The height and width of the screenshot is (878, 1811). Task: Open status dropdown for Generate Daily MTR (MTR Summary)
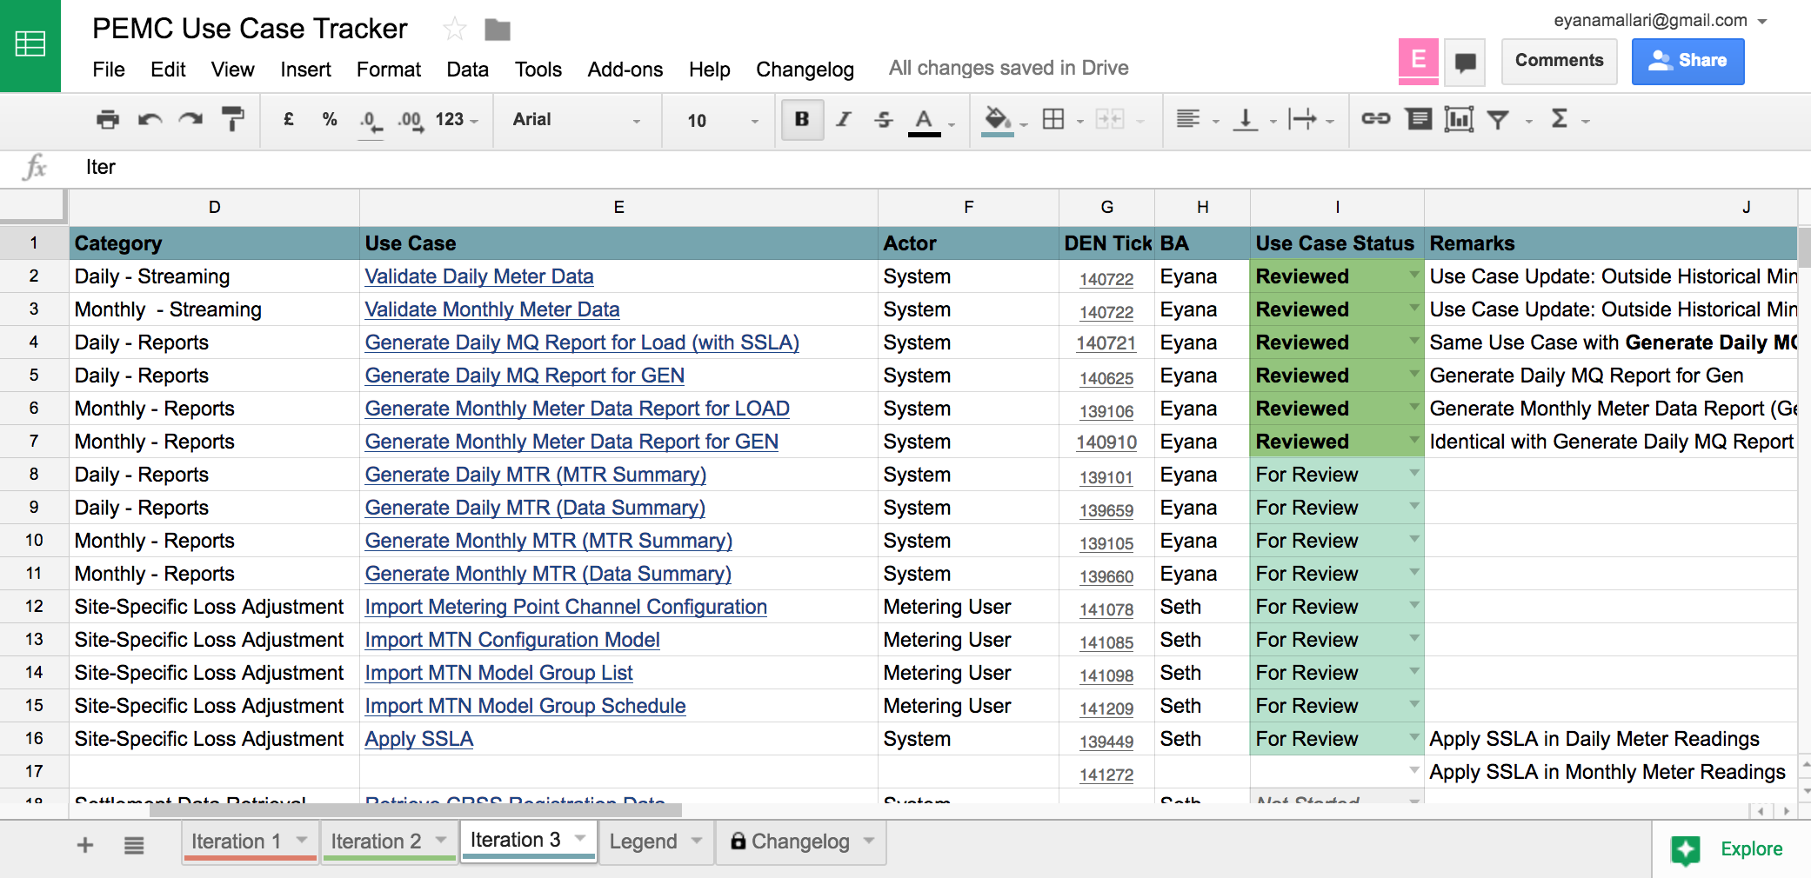pyautogui.click(x=1414, y=473)
